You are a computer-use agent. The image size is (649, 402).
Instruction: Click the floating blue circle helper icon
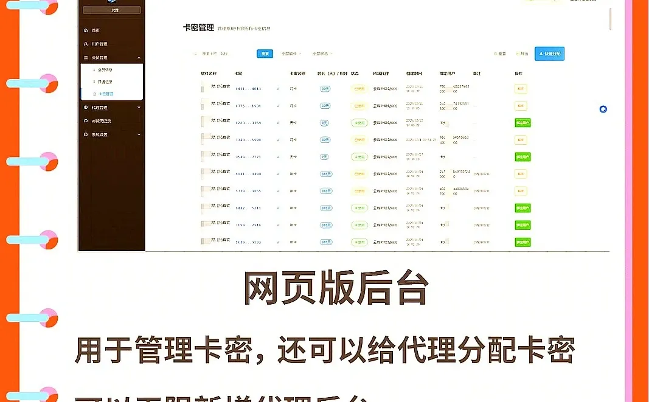(x=603, y=109)
